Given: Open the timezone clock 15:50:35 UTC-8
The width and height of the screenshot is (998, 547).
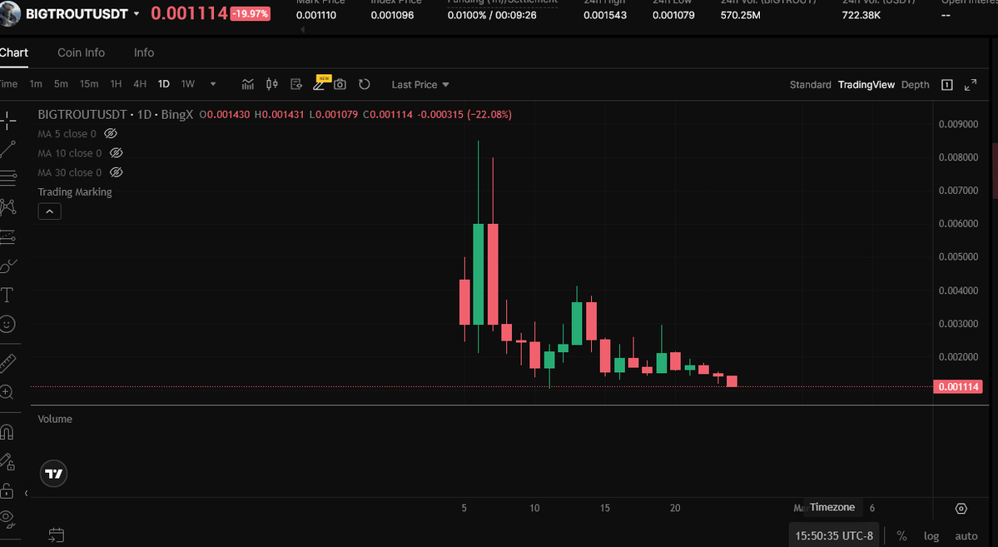Looking at the screenshot, I should [834, 535].
